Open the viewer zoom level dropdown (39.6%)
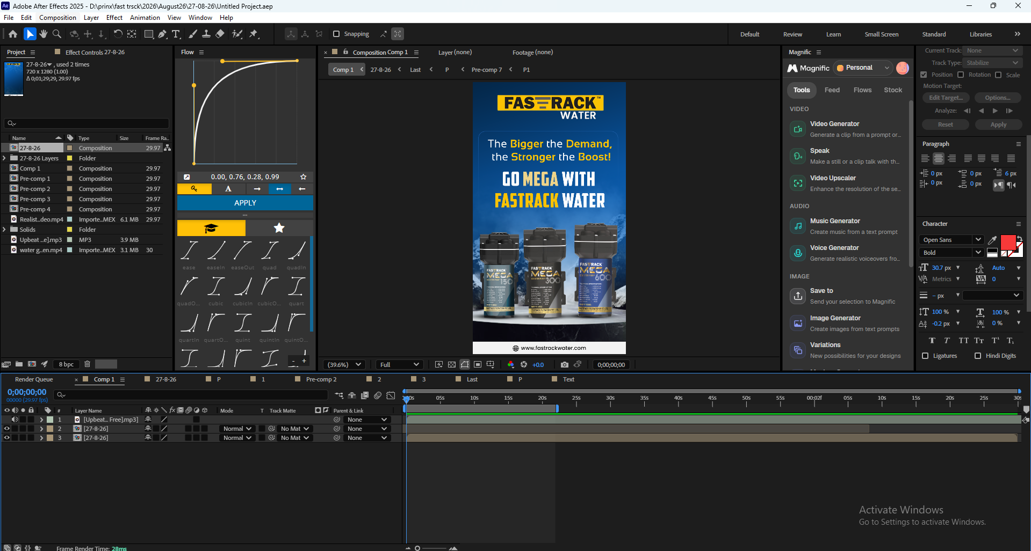Image resolution: width=1031 pixels, height=551 pixels. click(x=344, y=364)
